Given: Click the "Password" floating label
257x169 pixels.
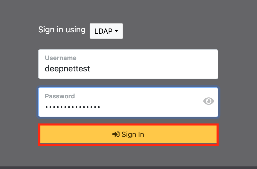Looking at the screenshot, I should (x=60, y=96).
